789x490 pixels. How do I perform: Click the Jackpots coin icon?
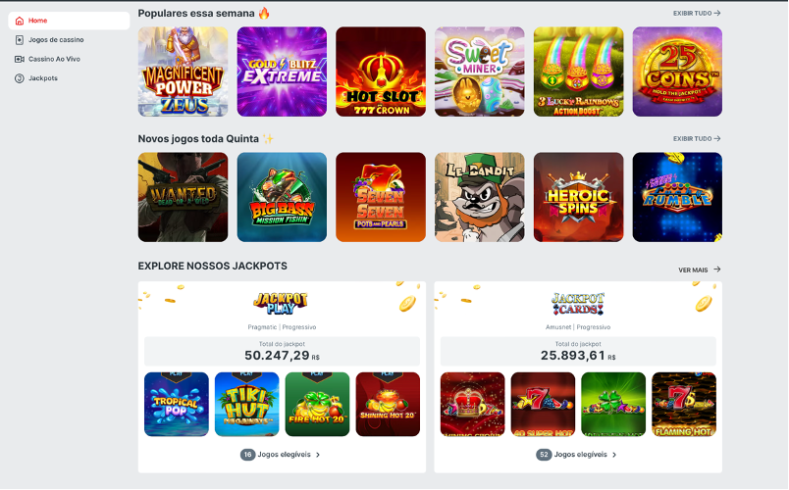pyautogui.click(x=20, y=78)
